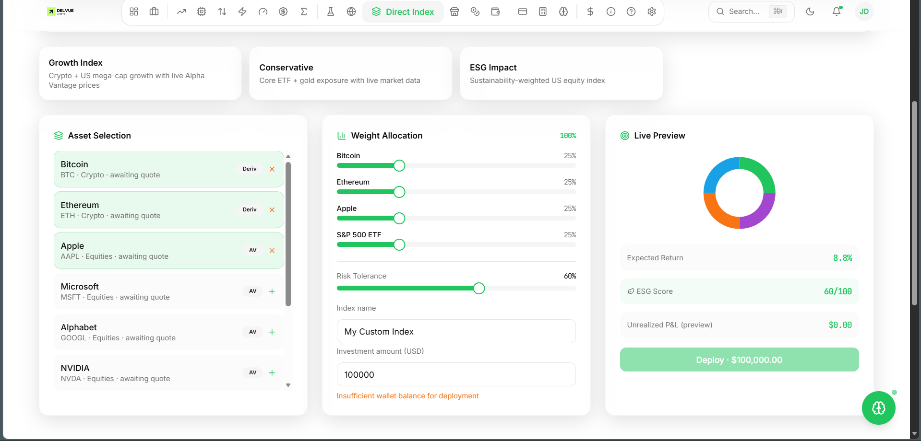Click the AV badge on Alphabet row
The width and height of the screenshot is (921, 441).
click(253, 332)
